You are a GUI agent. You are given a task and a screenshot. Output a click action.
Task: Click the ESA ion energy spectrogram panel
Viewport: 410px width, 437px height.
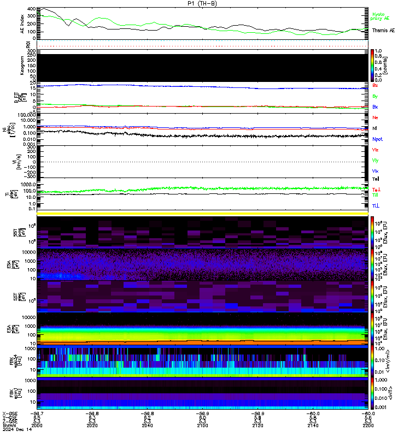tap(202, 264)
